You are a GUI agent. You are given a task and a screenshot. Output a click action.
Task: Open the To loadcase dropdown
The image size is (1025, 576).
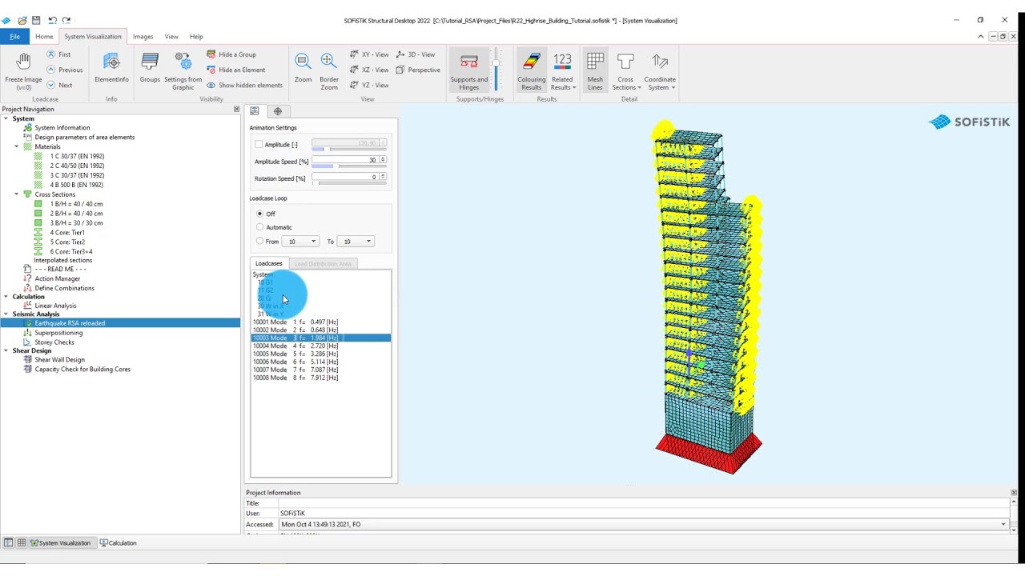pyautogui.click(x=368, y=242)
